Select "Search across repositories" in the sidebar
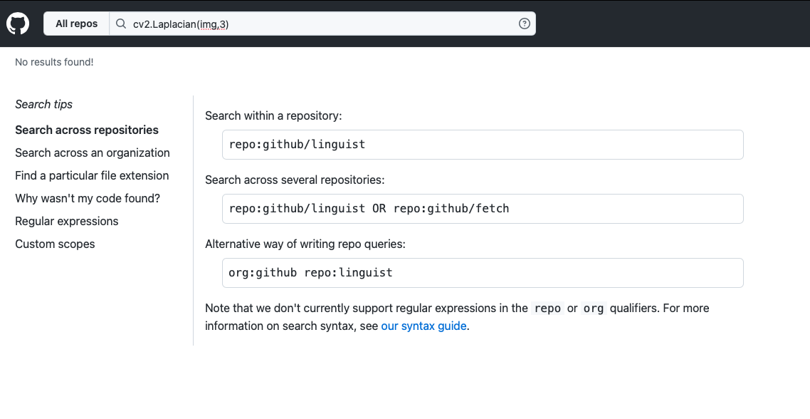 (86, 130)
